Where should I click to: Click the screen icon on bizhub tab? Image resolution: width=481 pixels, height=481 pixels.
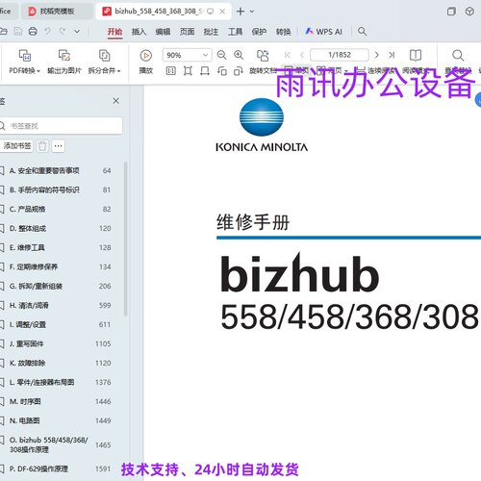coord(211,12)
